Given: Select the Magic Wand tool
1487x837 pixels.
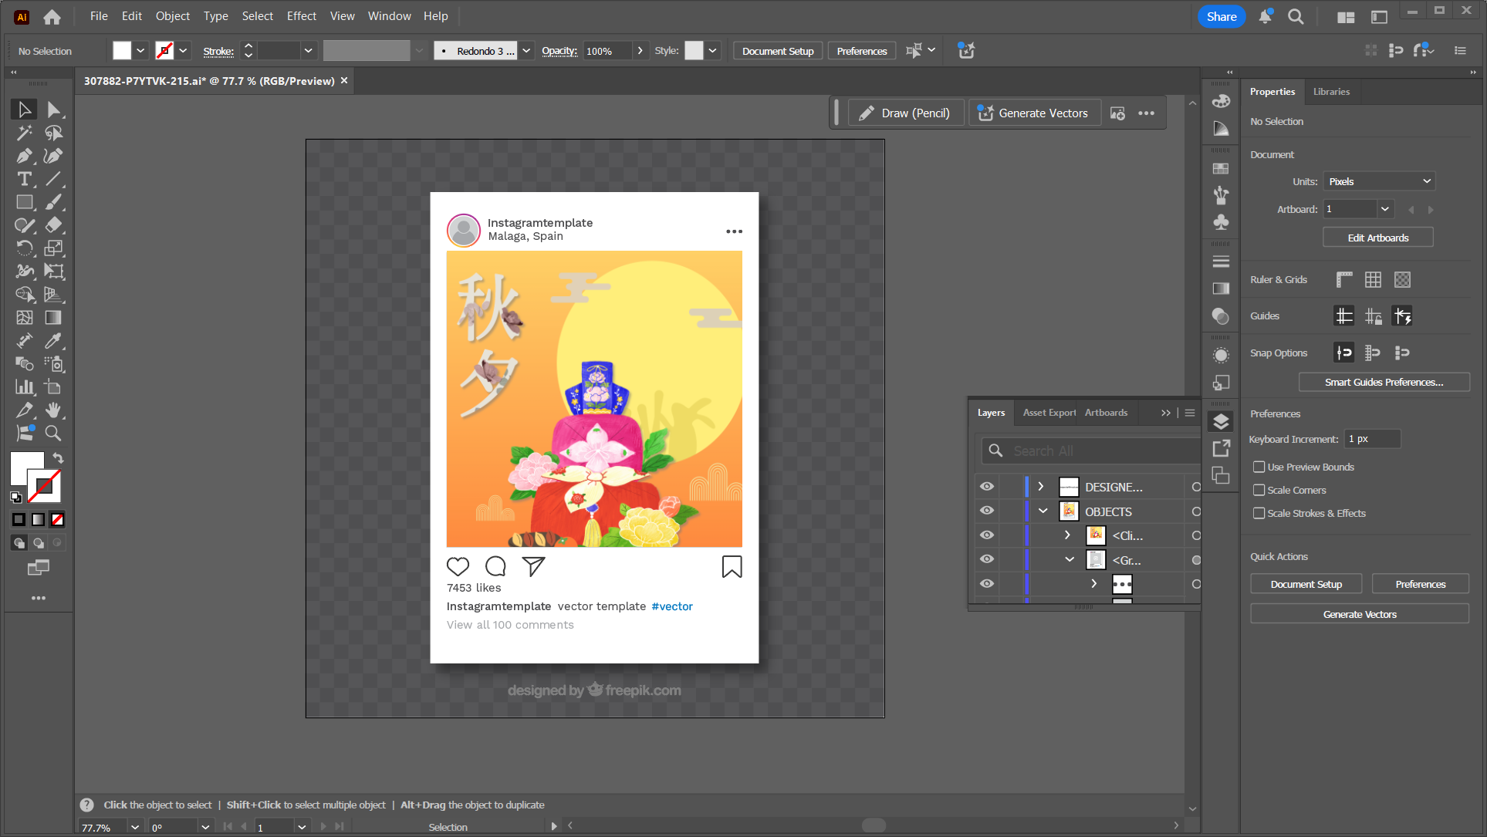Looking at the screenshot, I should [25, 133].
